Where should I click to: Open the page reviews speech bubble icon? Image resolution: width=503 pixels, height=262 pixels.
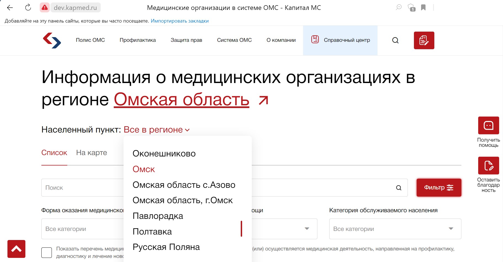click(398, 7)
